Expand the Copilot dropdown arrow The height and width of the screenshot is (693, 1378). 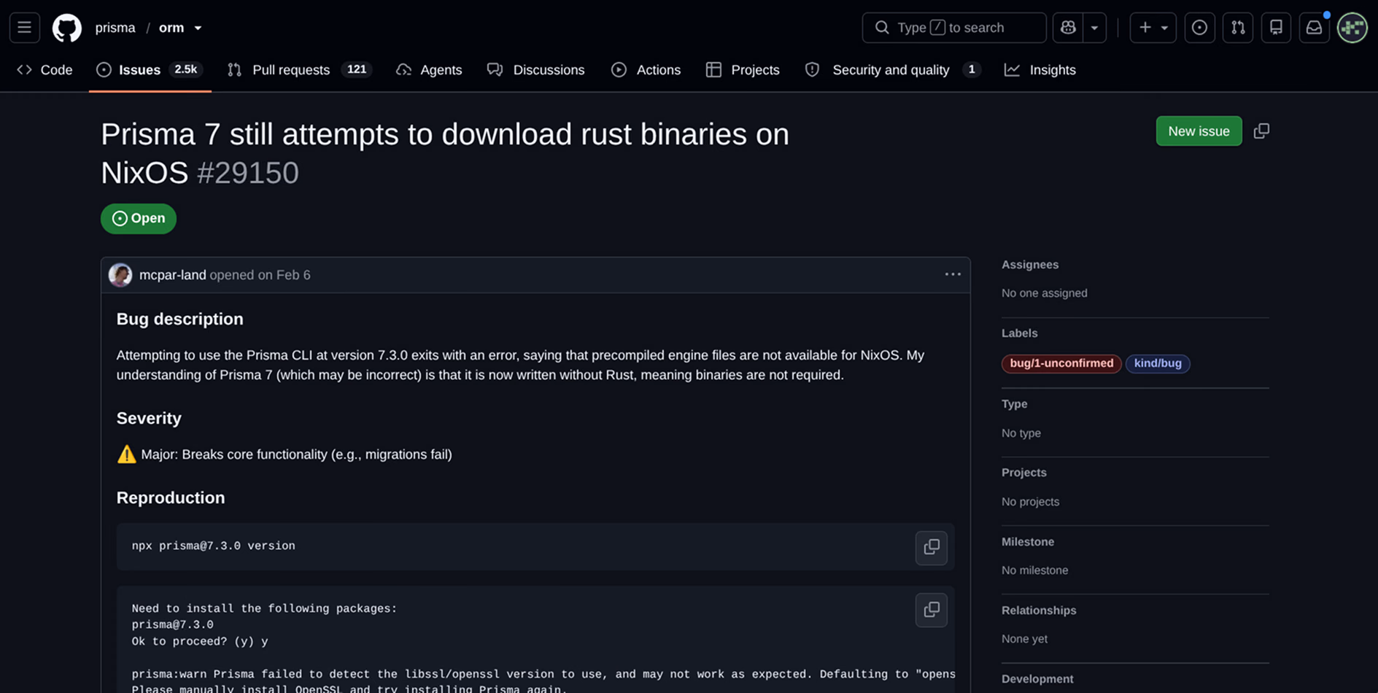[x=1094, y=28]
